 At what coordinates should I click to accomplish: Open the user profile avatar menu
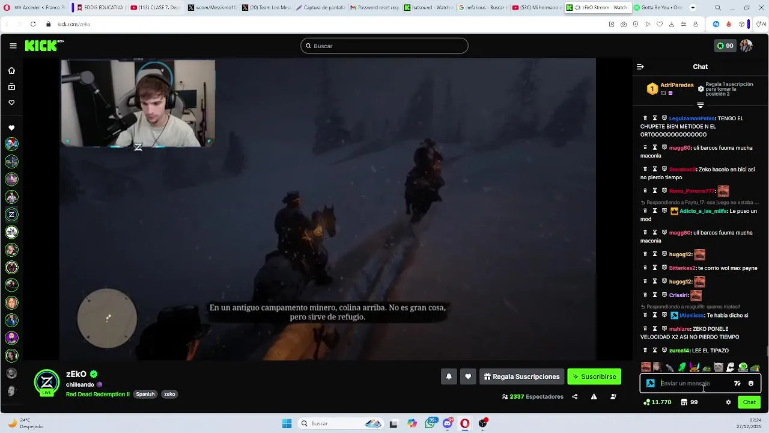746,46
